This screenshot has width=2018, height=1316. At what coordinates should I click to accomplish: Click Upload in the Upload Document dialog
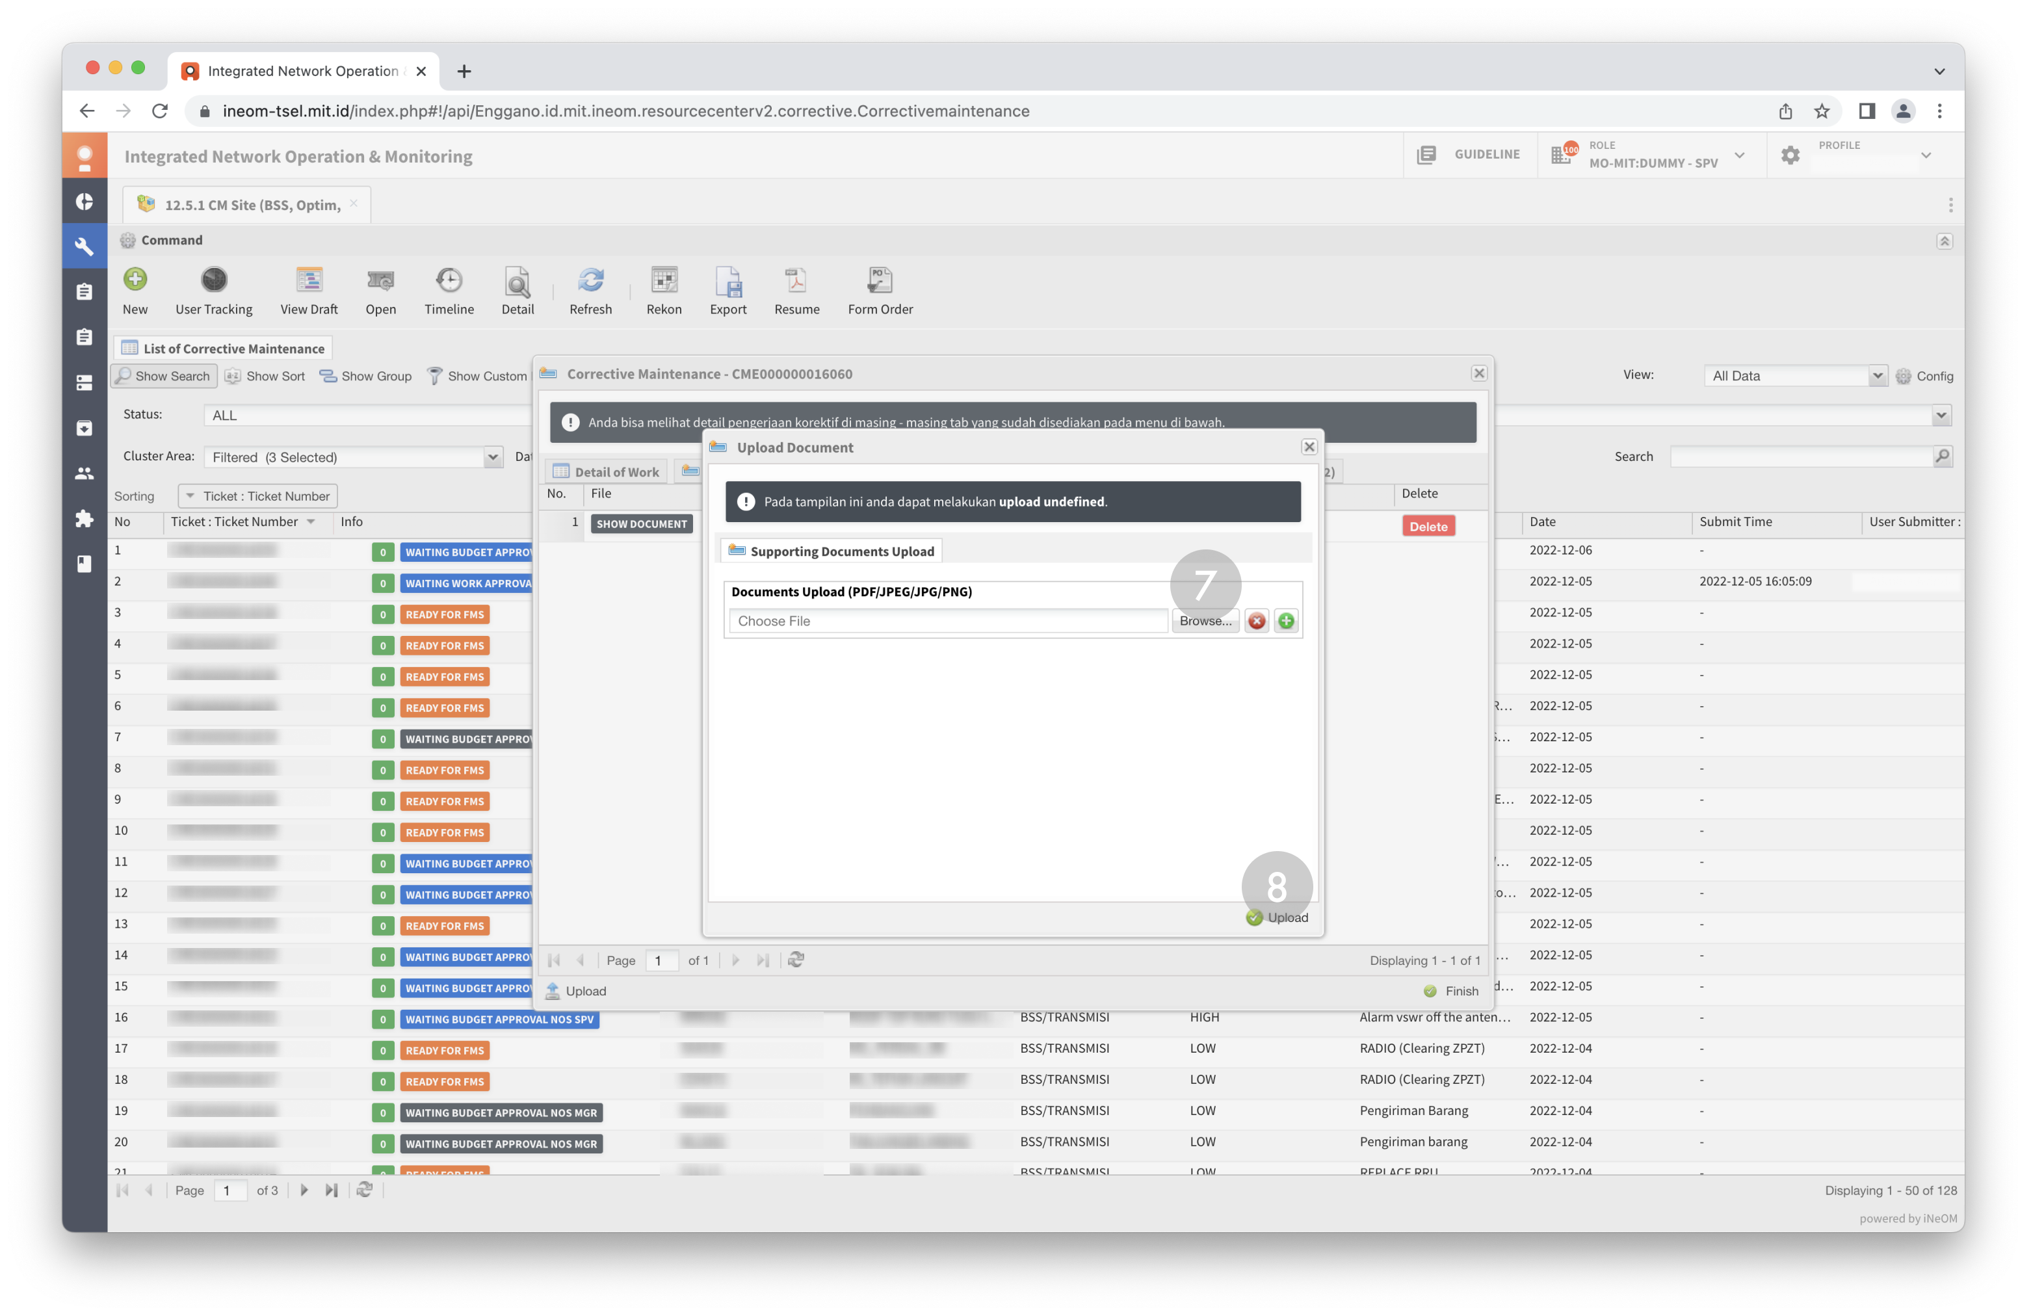pyautogui.click(x=1277, y=917)
